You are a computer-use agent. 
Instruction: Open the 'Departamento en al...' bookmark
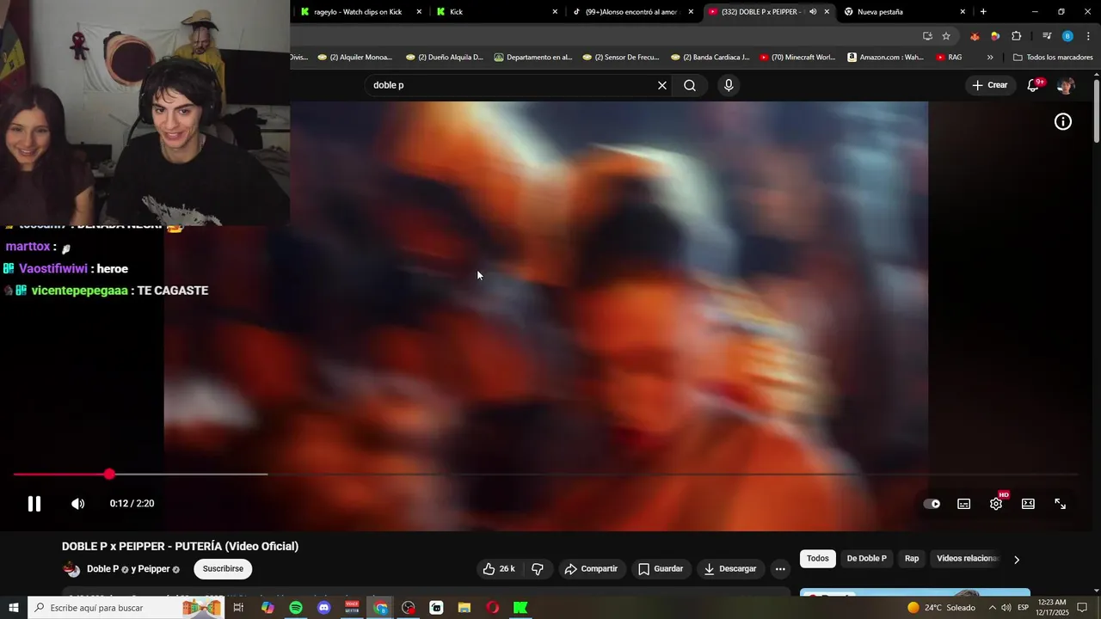pyautogui.click(x=533, y=58)
